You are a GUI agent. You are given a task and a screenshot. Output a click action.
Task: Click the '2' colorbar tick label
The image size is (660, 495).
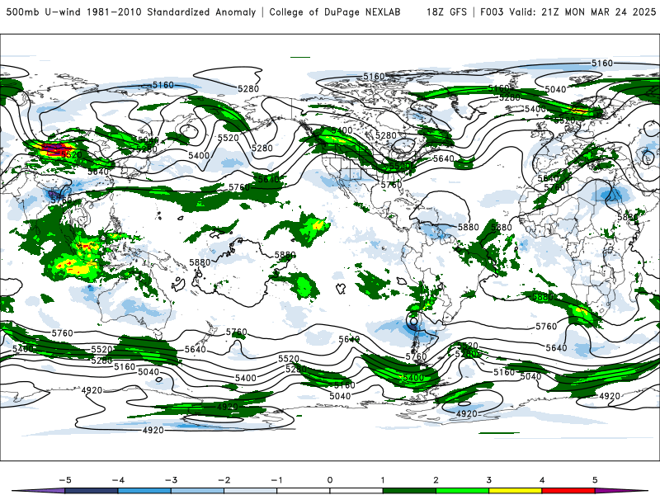[x=436, y=480]
